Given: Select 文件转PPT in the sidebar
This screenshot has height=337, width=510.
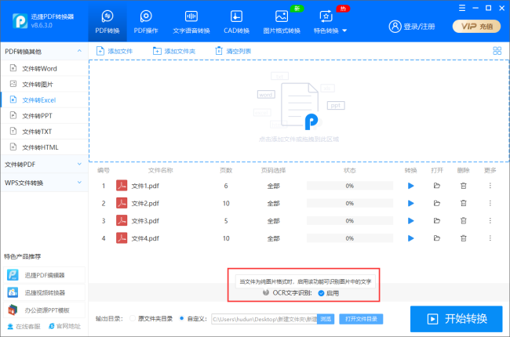Looking at the screenshot, I should pos(45,116).
